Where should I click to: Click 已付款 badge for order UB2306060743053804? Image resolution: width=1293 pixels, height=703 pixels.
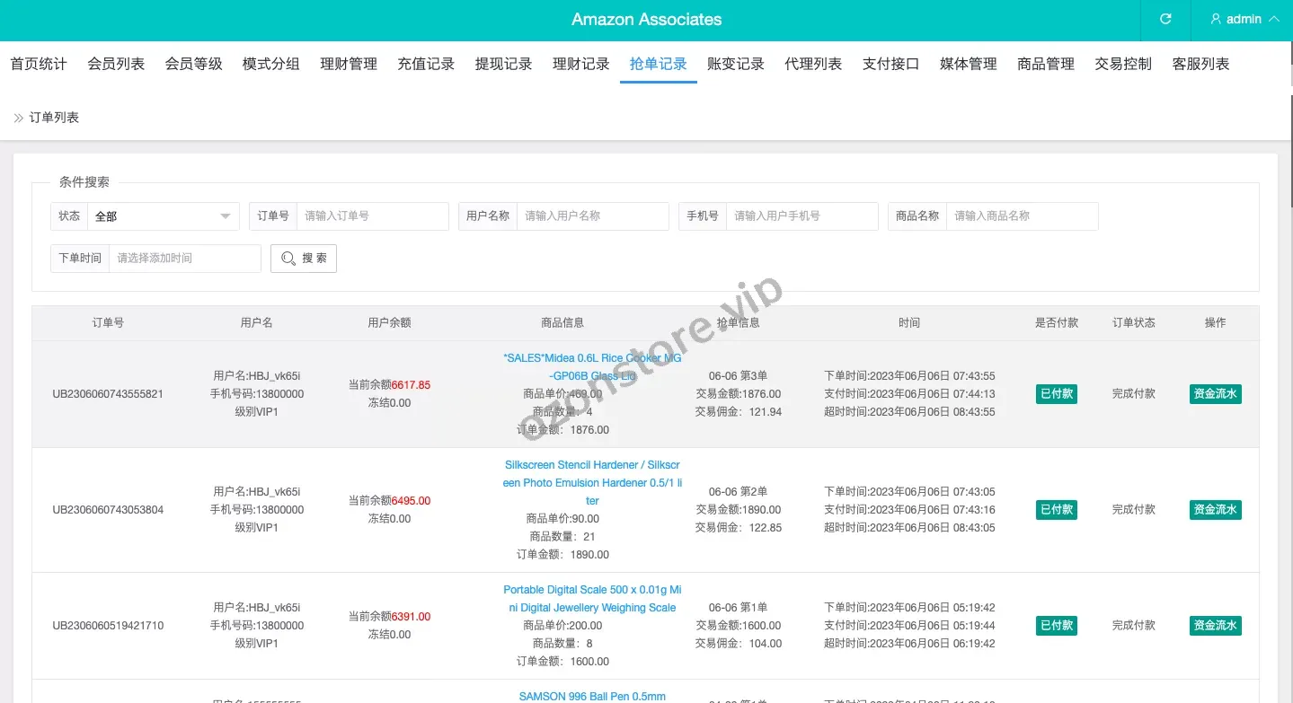(1057, 510)
